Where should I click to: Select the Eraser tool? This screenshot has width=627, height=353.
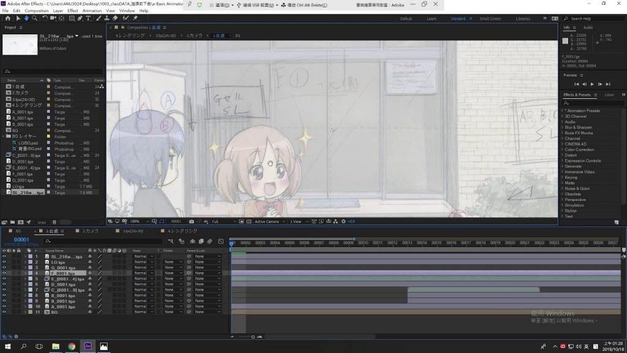click(x=115, y=18)
